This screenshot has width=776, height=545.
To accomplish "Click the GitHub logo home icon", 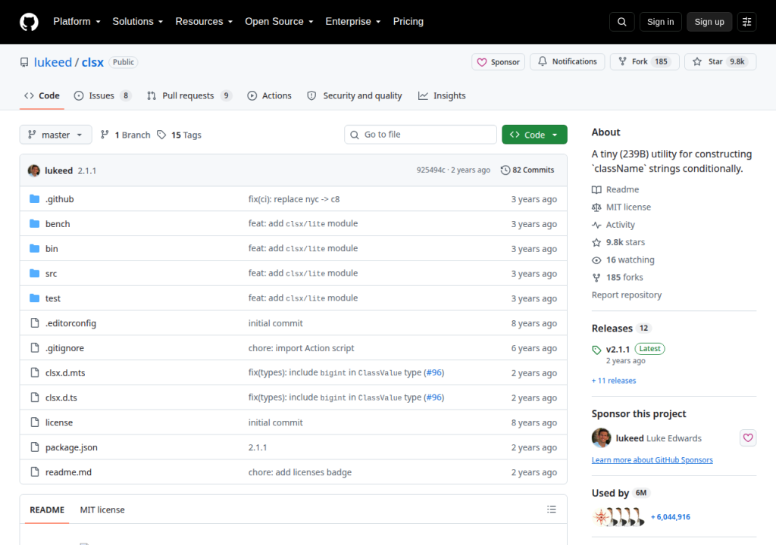I will pyautogui.click(x=29, y=22).
